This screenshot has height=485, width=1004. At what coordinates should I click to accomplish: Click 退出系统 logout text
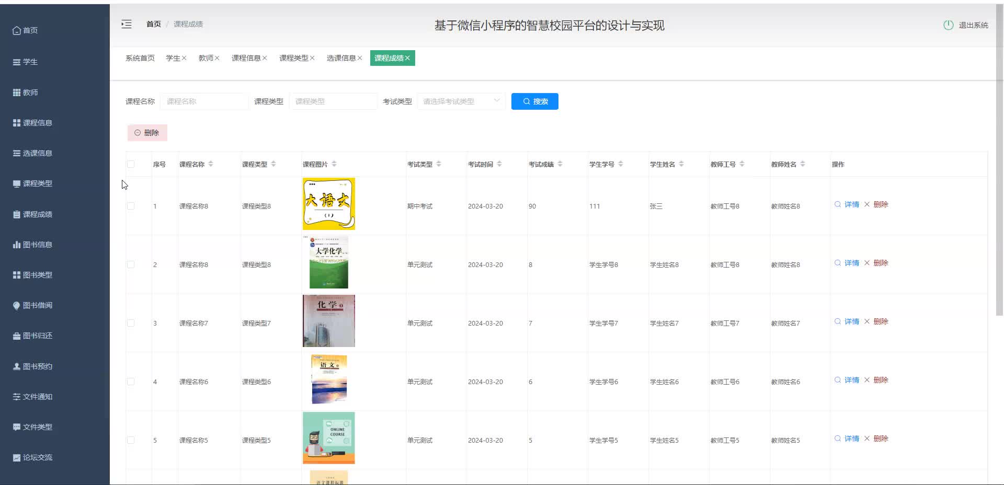[973, 25]
